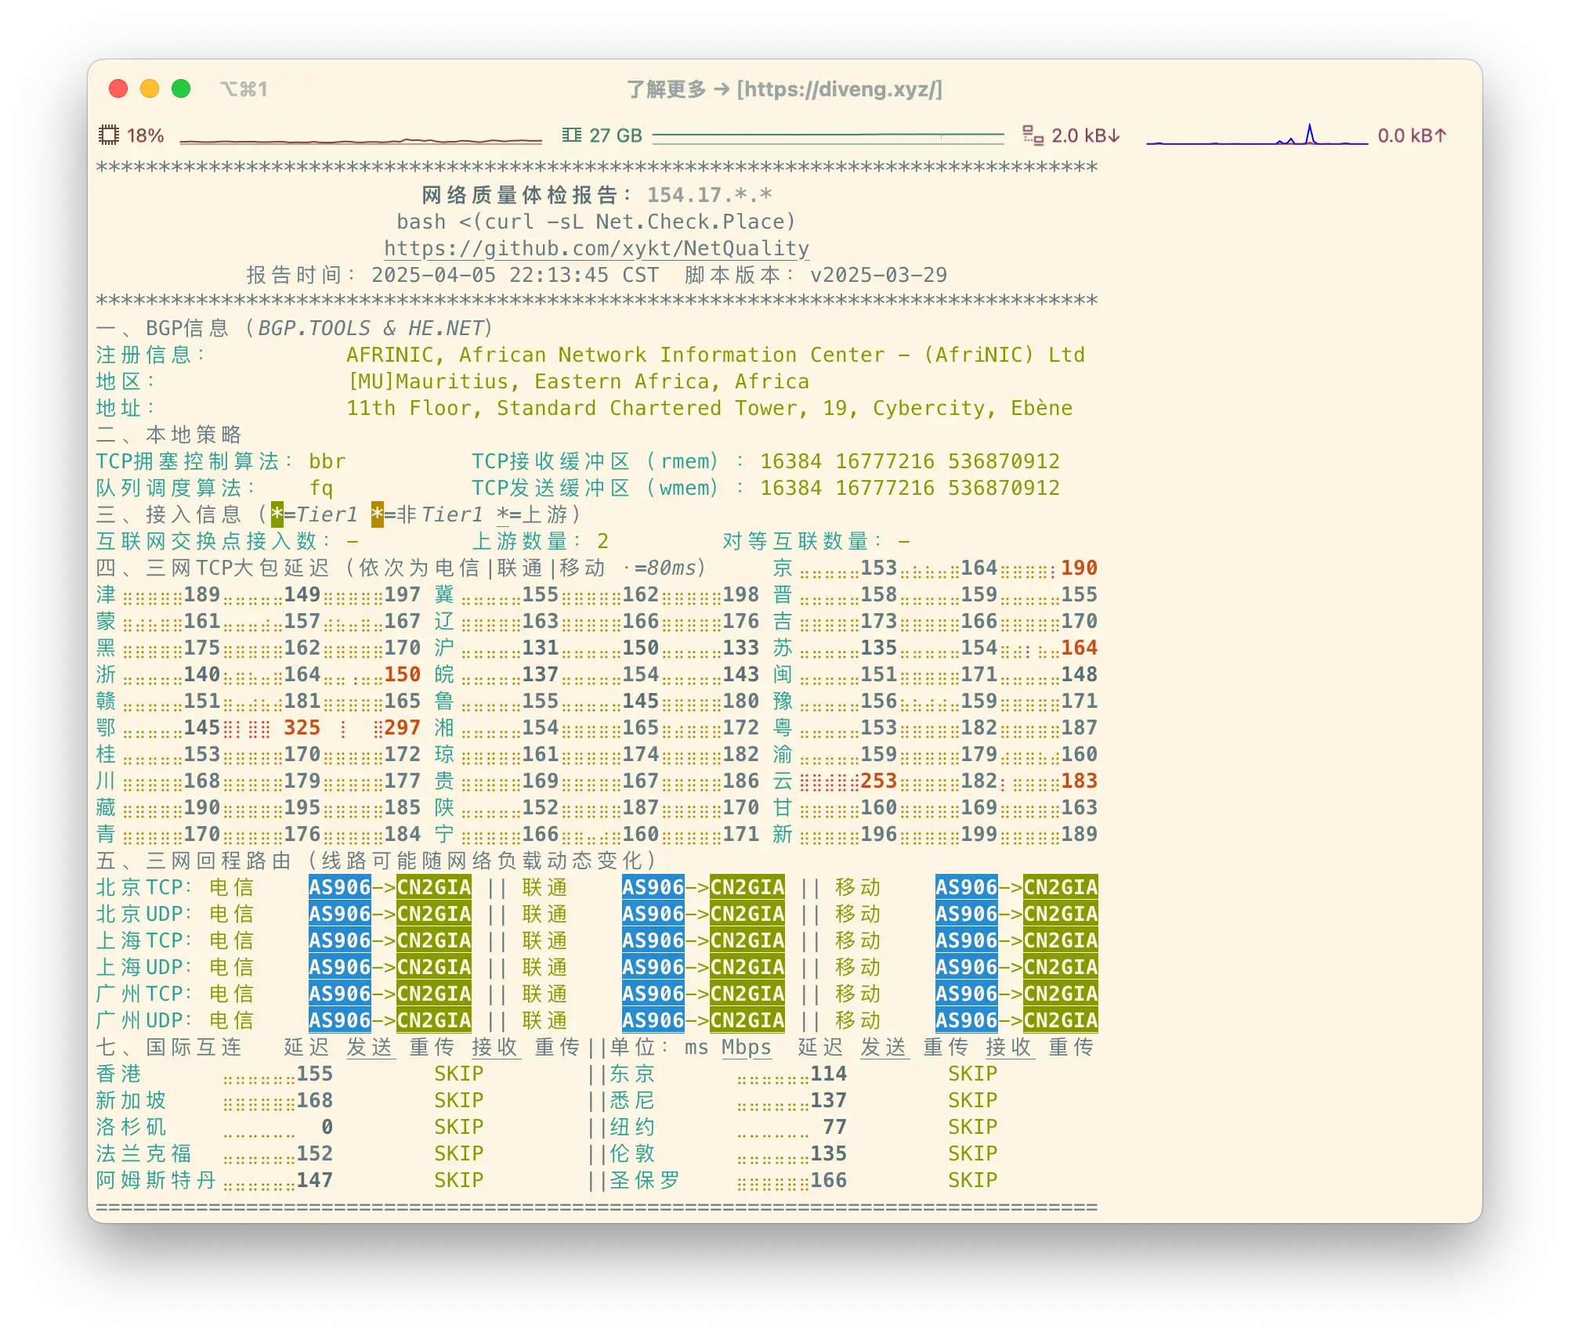The width and height of the screenshot is (1570, 1339).
Task: Click CN2GIA badge in 上海TCP 联通 route
Action: coord(747,940)
